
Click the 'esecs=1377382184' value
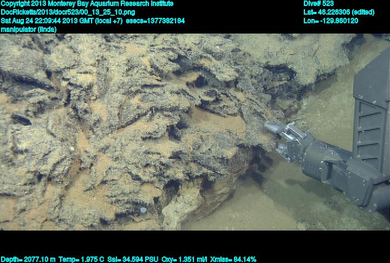click(155, 21)
